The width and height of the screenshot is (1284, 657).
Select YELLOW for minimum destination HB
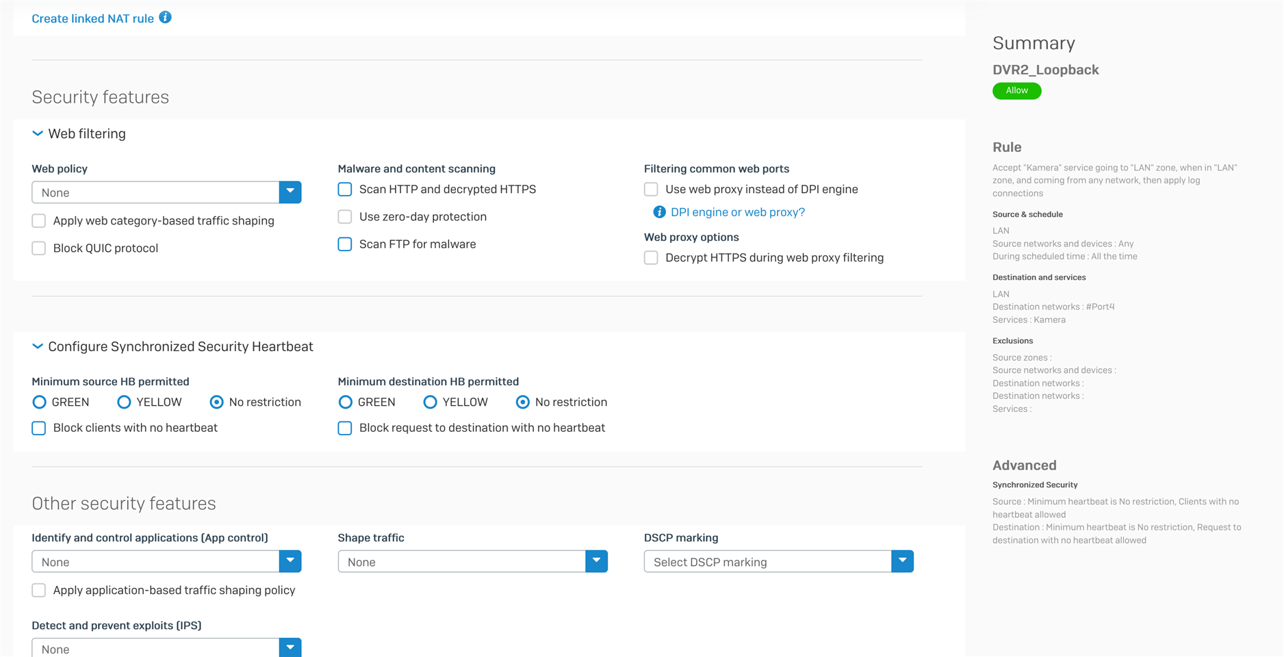pyautogui.click(x=430, y=402)
